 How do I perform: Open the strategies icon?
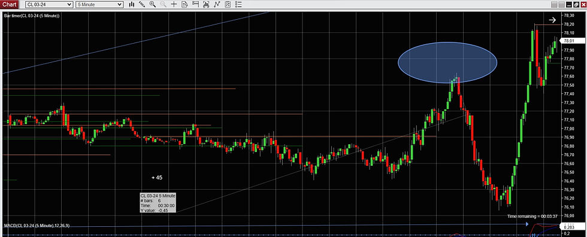(x=228, y=4)
